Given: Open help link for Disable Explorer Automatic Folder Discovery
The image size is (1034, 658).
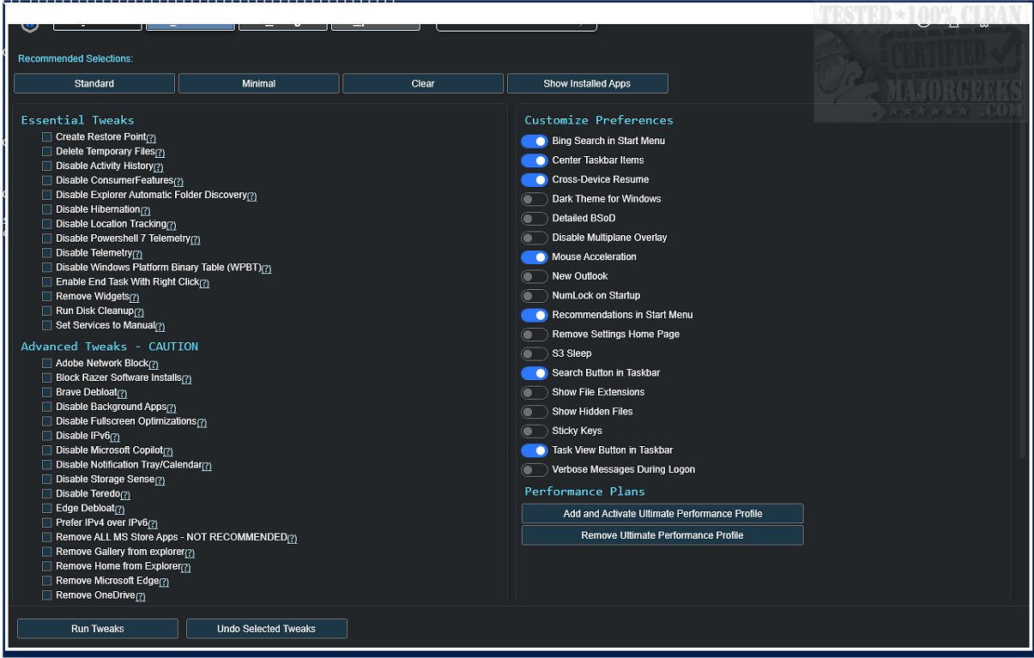Looking at the screenshot, I should tap(251, 196).
